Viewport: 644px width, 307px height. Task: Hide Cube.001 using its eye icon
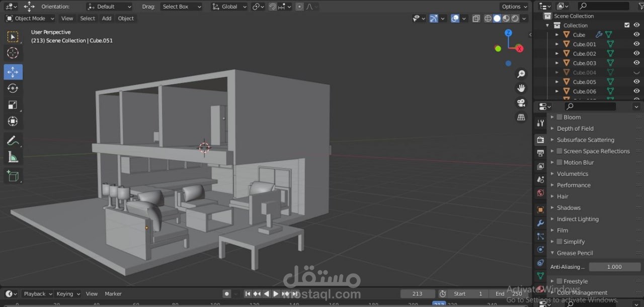point(636,44)
